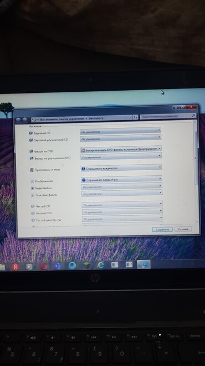Viewport: 205px width, 366px height.
Task: Expand Фильм на улучшенном DVD dropdown
Action: (x=121, y=157)
